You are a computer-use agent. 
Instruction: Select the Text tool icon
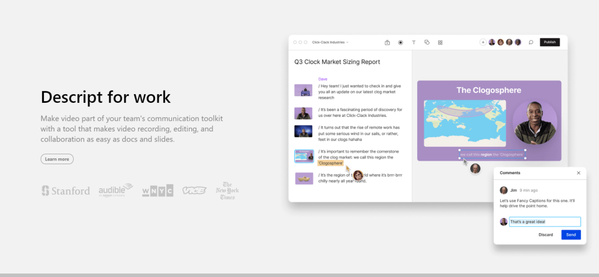414,42
